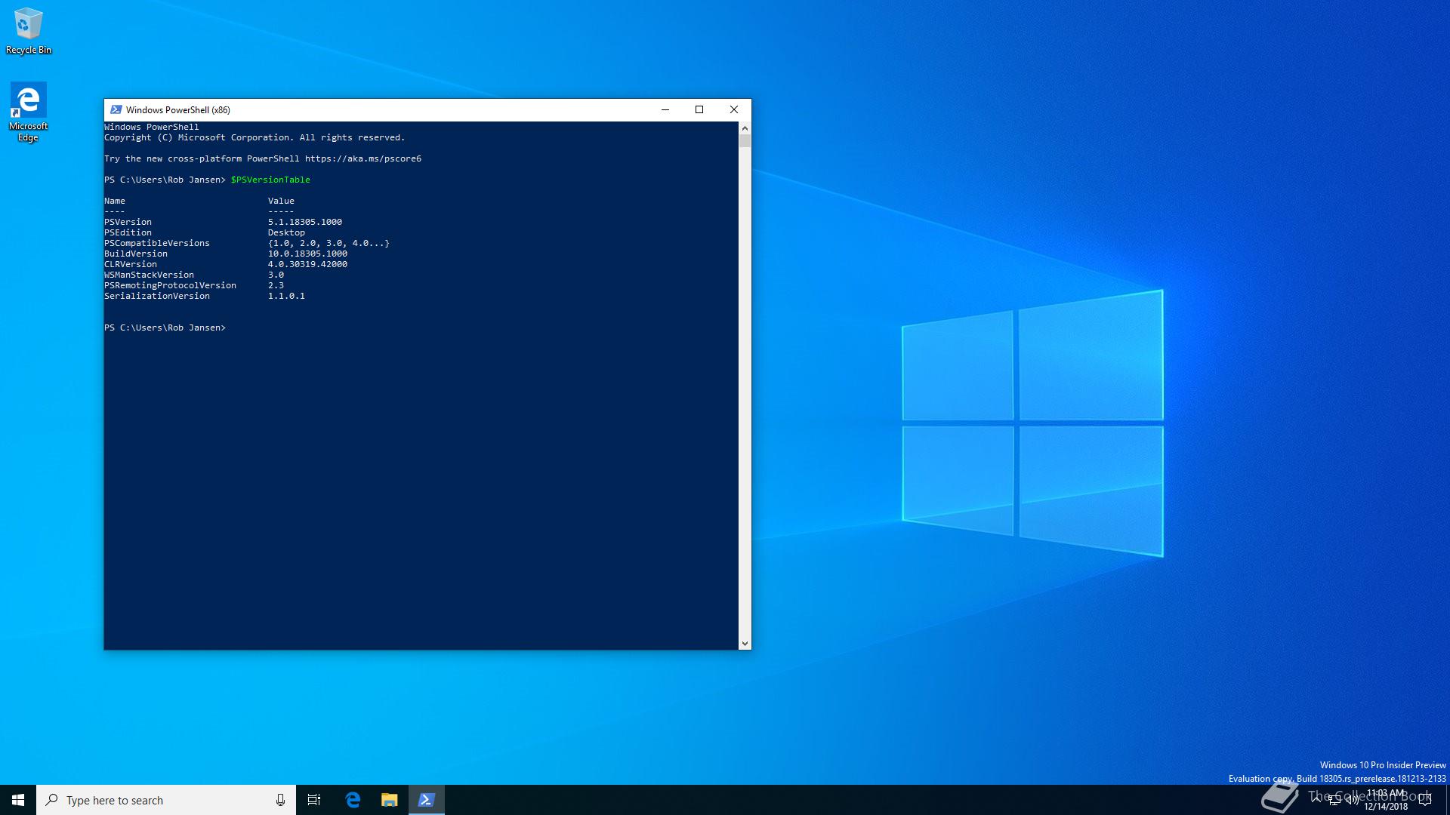Screen dimensions: 1450x815
Task: Open the Action Center notifications
Action: [x=1425, y=800]
